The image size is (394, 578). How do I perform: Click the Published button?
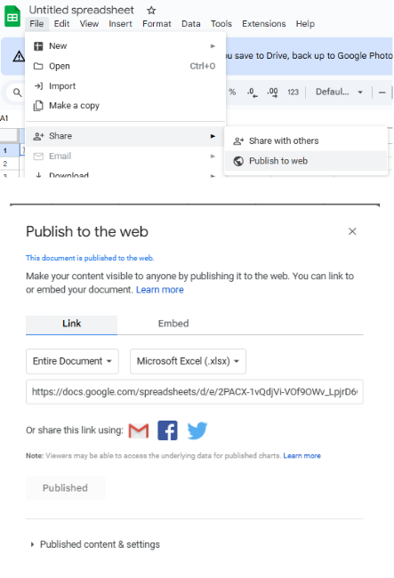(x=65, y=488)
